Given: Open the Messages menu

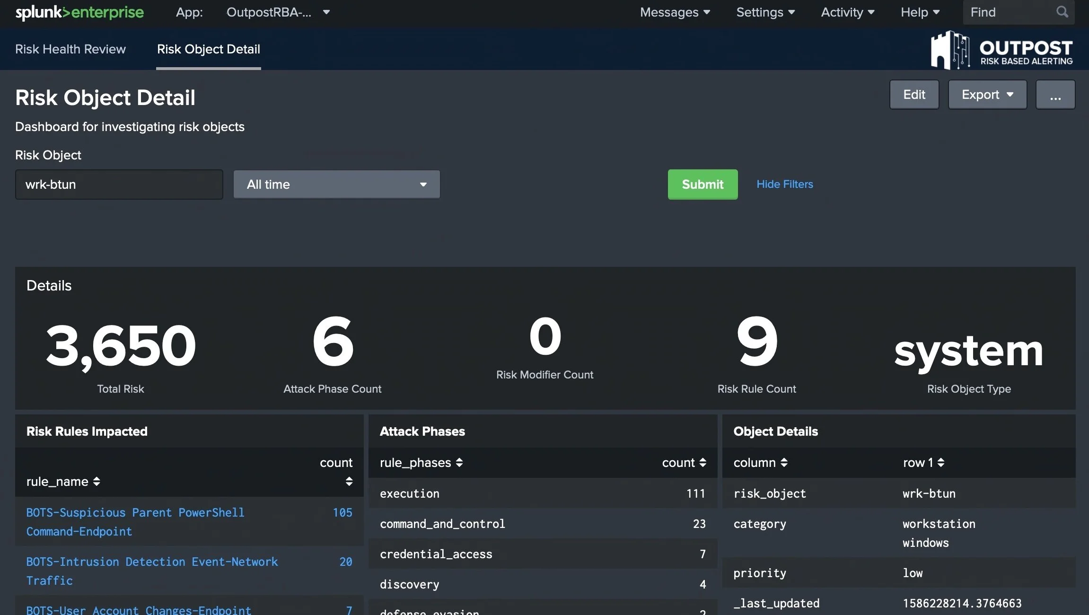Looking at the screenshot, I should 675,12.
